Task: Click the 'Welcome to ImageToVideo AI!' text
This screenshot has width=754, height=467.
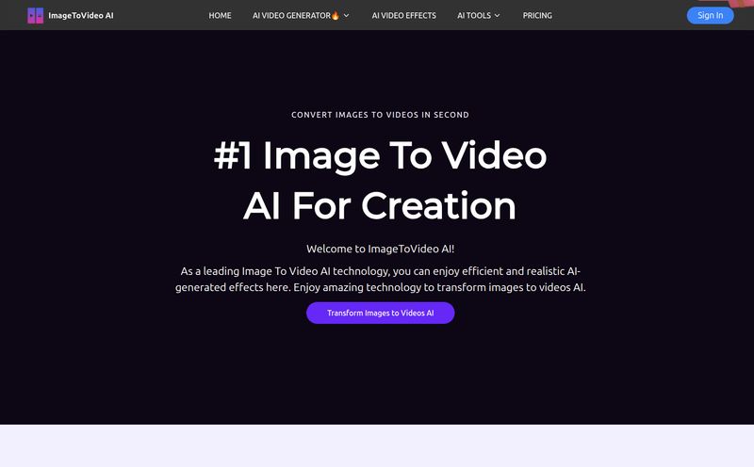Action: click(x=381, y=249)
